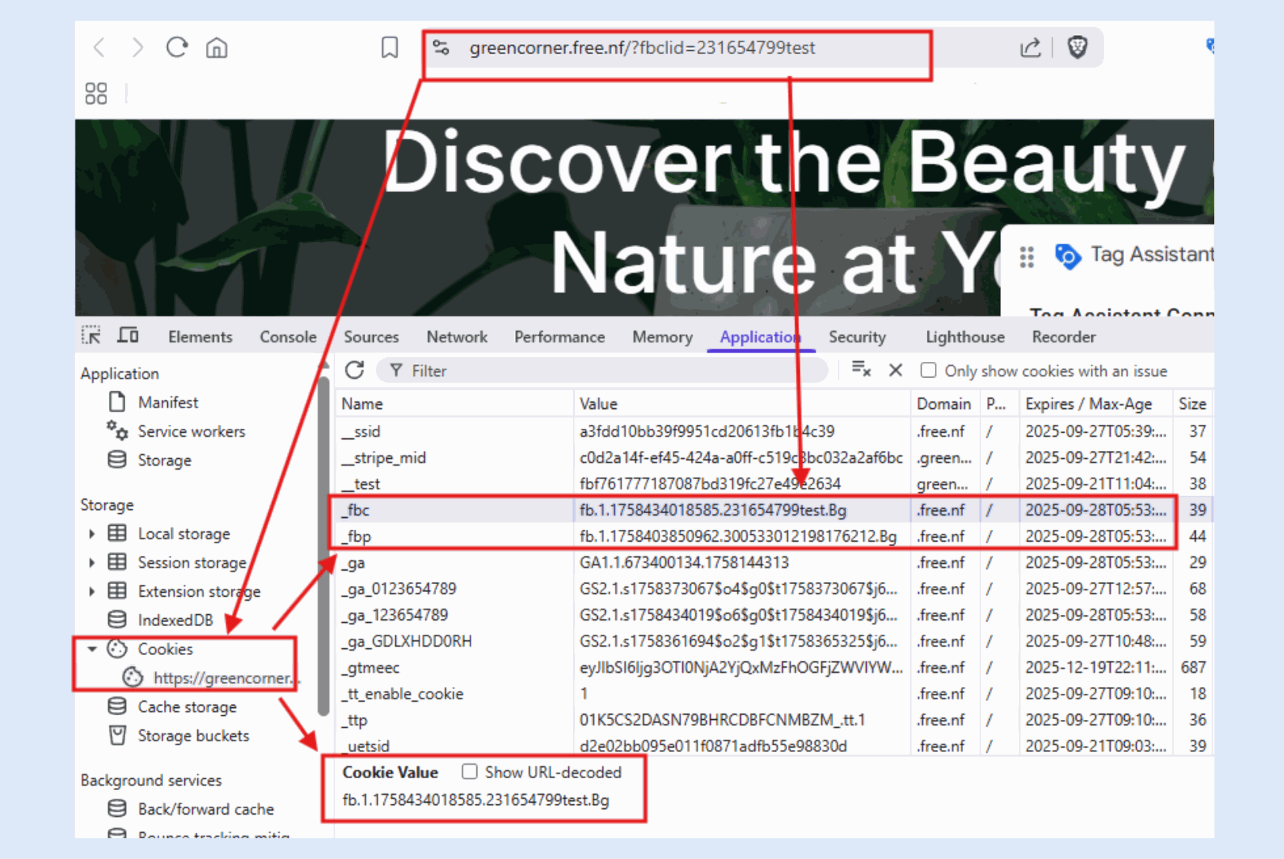Collapse the Cookies tree section
The height and width of the screenshot is (859, 1284).
point(92,649)
